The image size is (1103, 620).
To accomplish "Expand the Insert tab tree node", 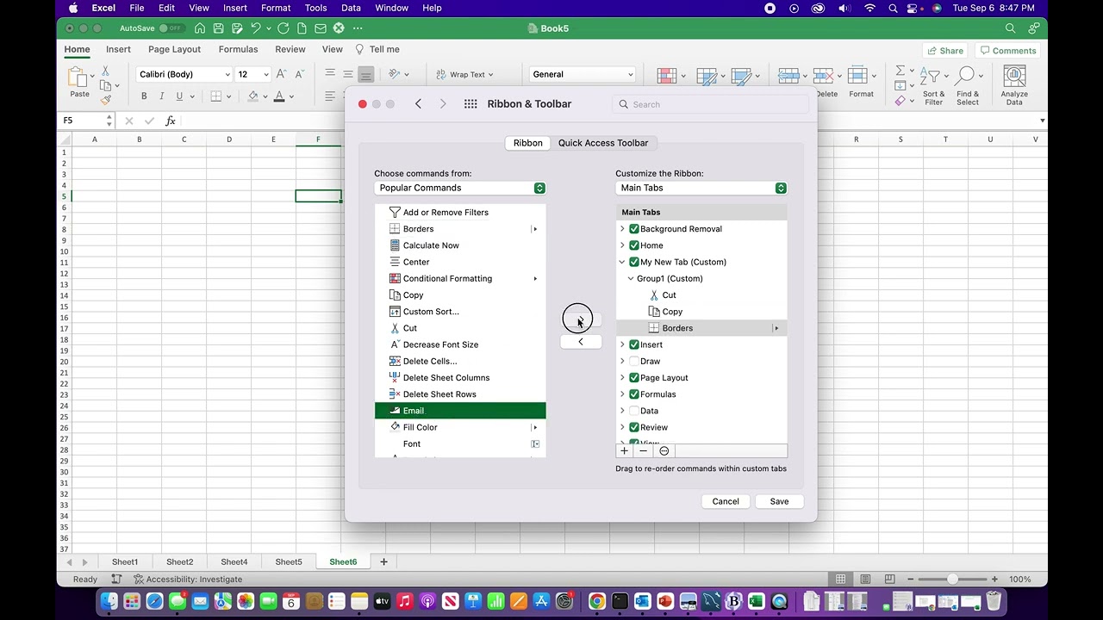I will coord(622,344).
